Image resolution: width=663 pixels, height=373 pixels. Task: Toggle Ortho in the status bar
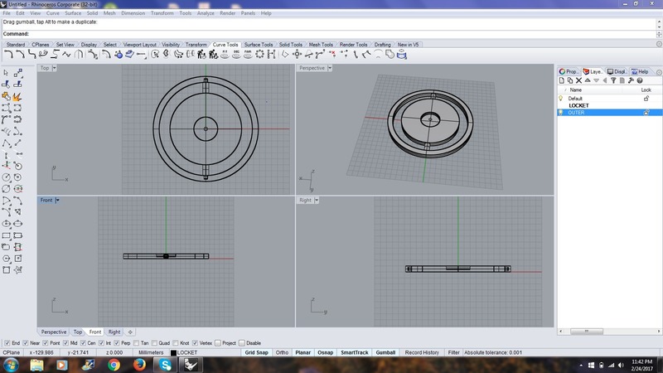(282, 352)
